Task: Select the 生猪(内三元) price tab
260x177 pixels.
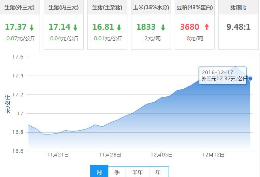Action: 63,25
